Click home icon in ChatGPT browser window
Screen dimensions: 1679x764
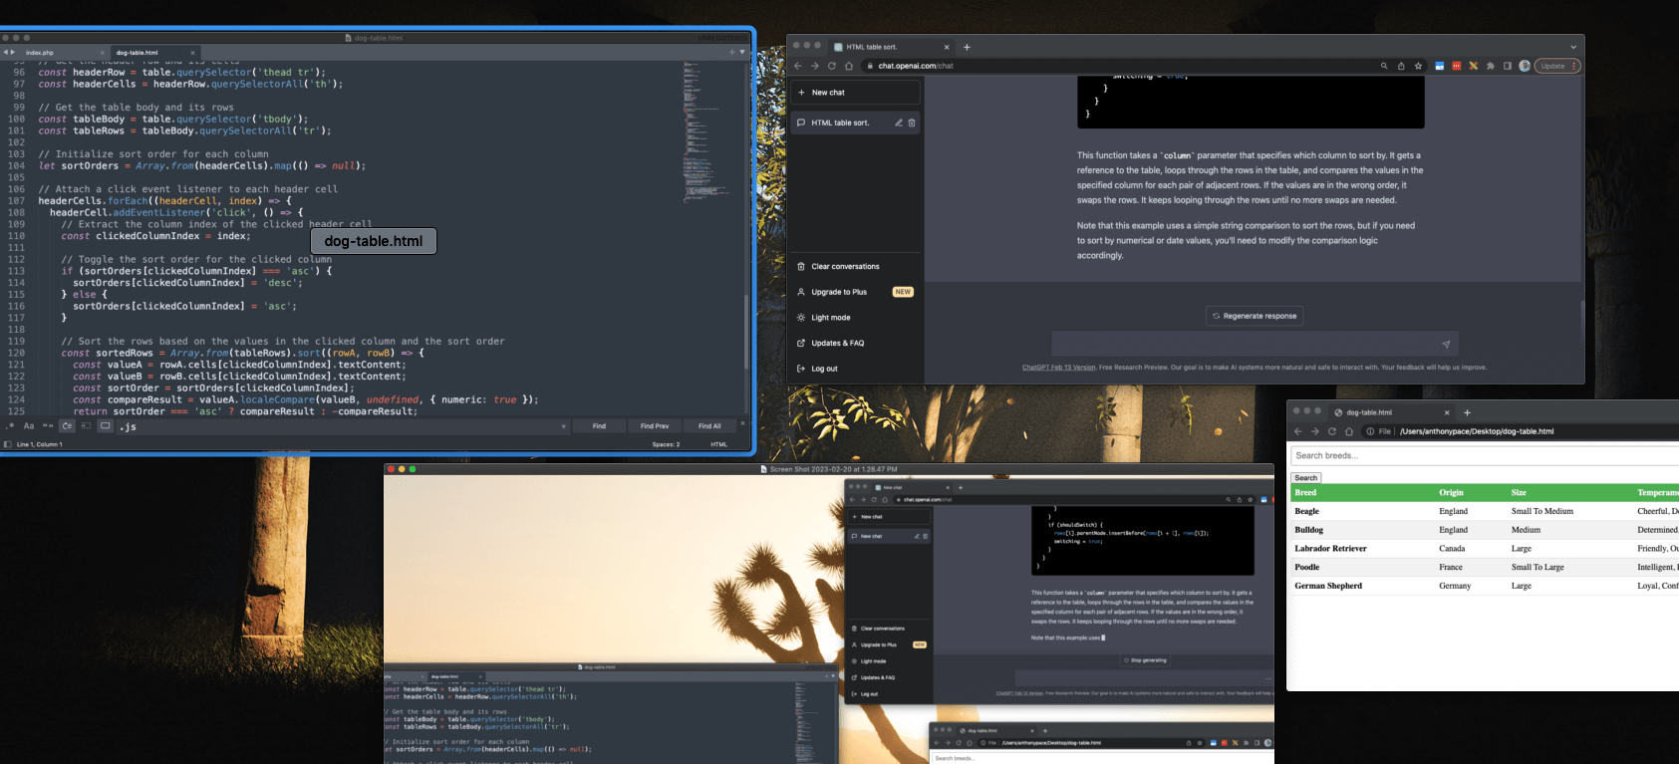click(x=848, y=66)
